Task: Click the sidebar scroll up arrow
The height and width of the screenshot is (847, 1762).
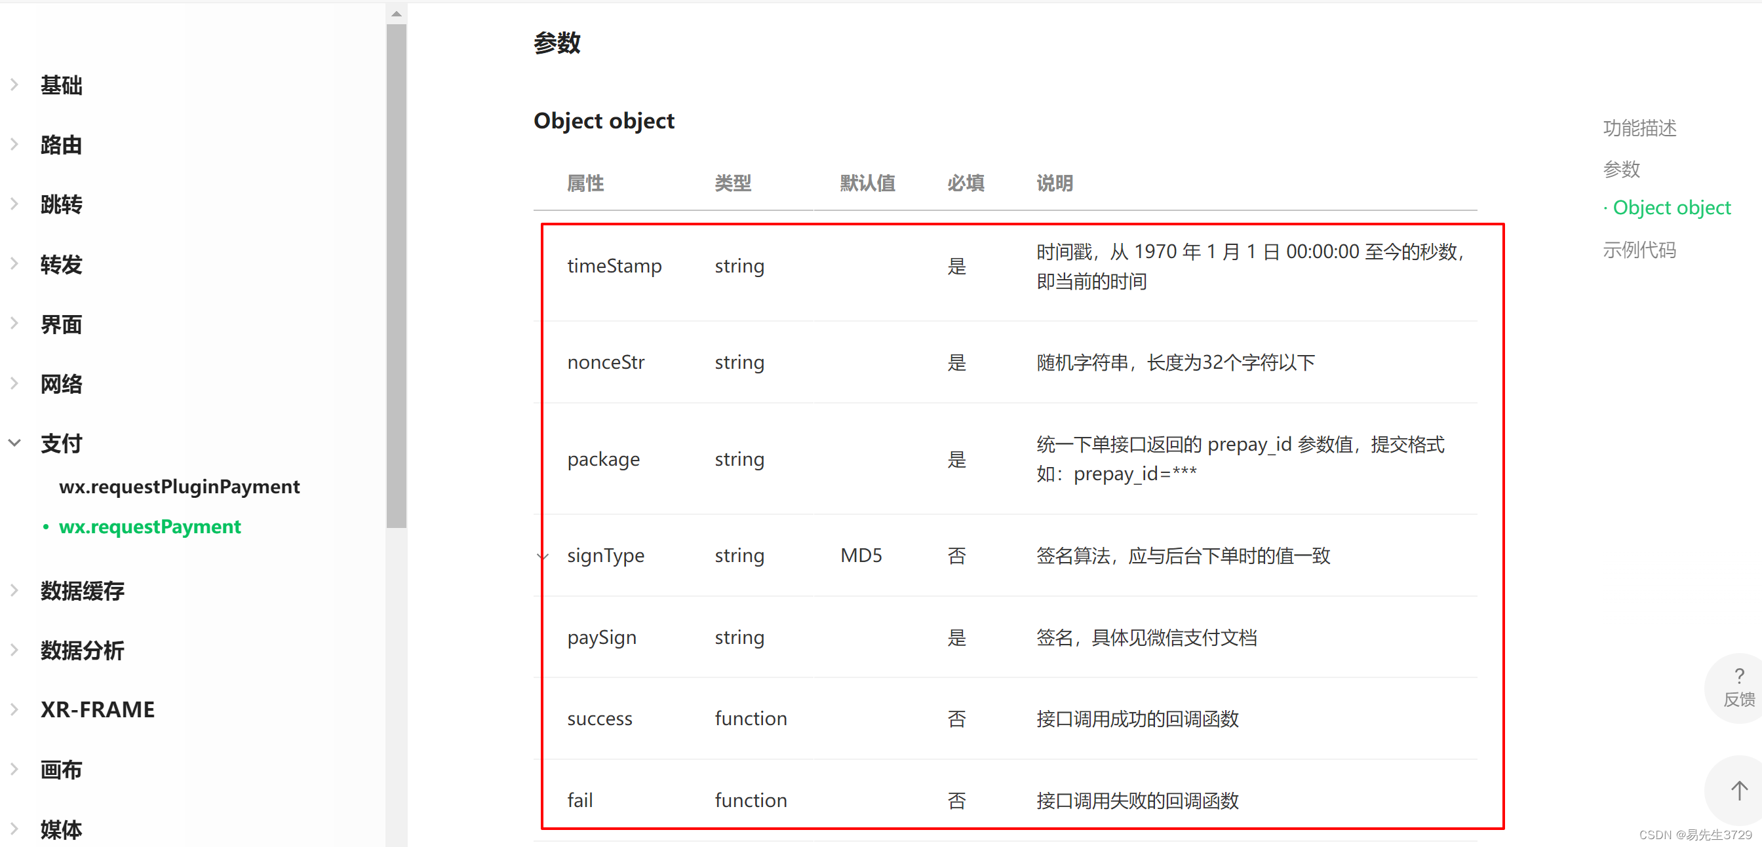Action: [x=396, y=14]
